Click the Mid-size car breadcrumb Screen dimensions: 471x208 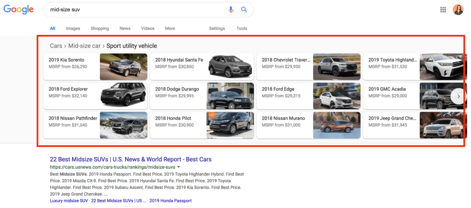click(84, 46)
